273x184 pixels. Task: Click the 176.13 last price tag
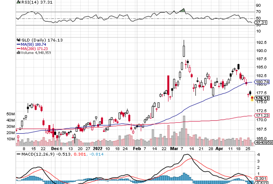(261, 98)
